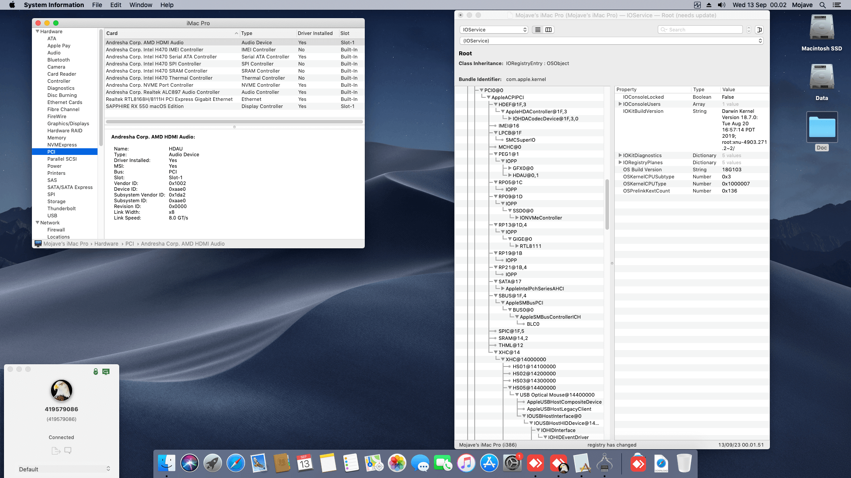Viewport: 851px width, 478px height.
Task: Click the green lock security icon
Action: tap(96, 372)
